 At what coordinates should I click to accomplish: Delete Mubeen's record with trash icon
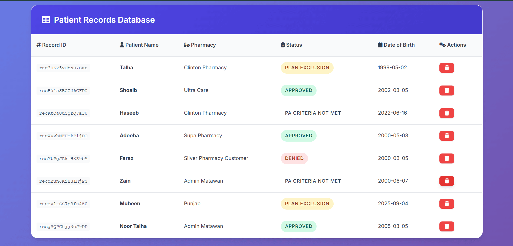(447, 204)
